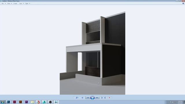Click the Open menu label
The image size is (185, 104).
[x=27, y=3]
